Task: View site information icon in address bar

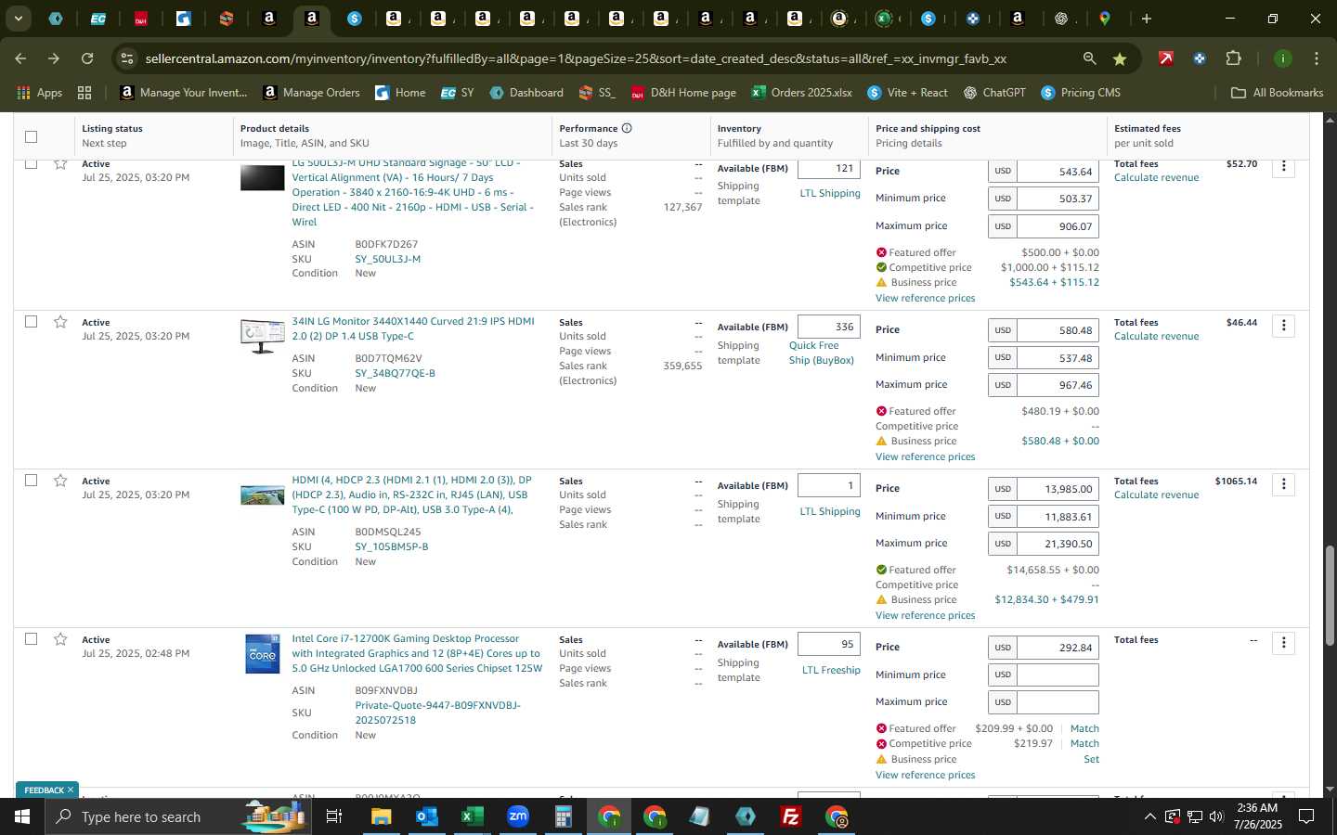Action: pyautogui.click(x=127, y=58)
